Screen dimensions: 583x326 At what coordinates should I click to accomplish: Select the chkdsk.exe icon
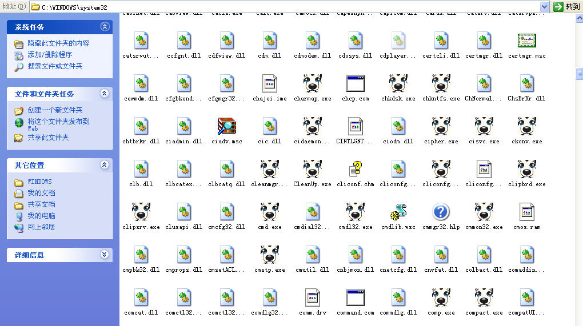point(398,83)
